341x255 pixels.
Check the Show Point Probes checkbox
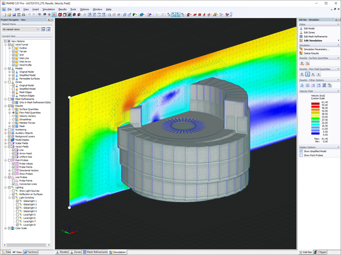[x=301, y=155]
